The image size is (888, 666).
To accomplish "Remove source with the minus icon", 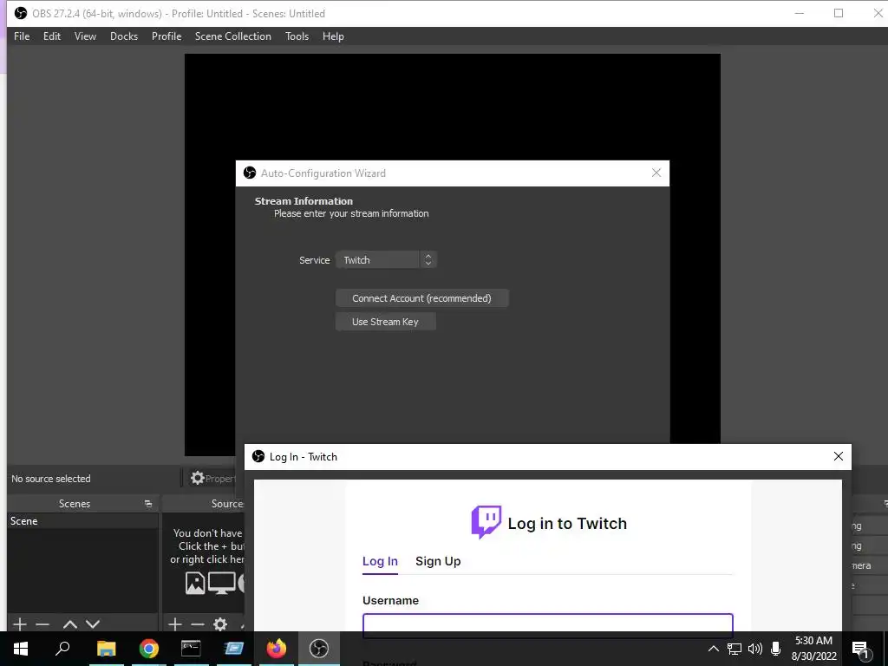I will (x=198, y=624).
